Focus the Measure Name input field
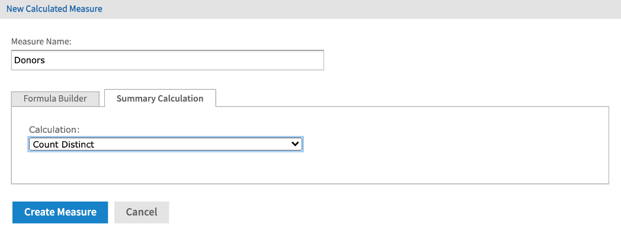This screenshot has width=621, height=227. (168, 60)
